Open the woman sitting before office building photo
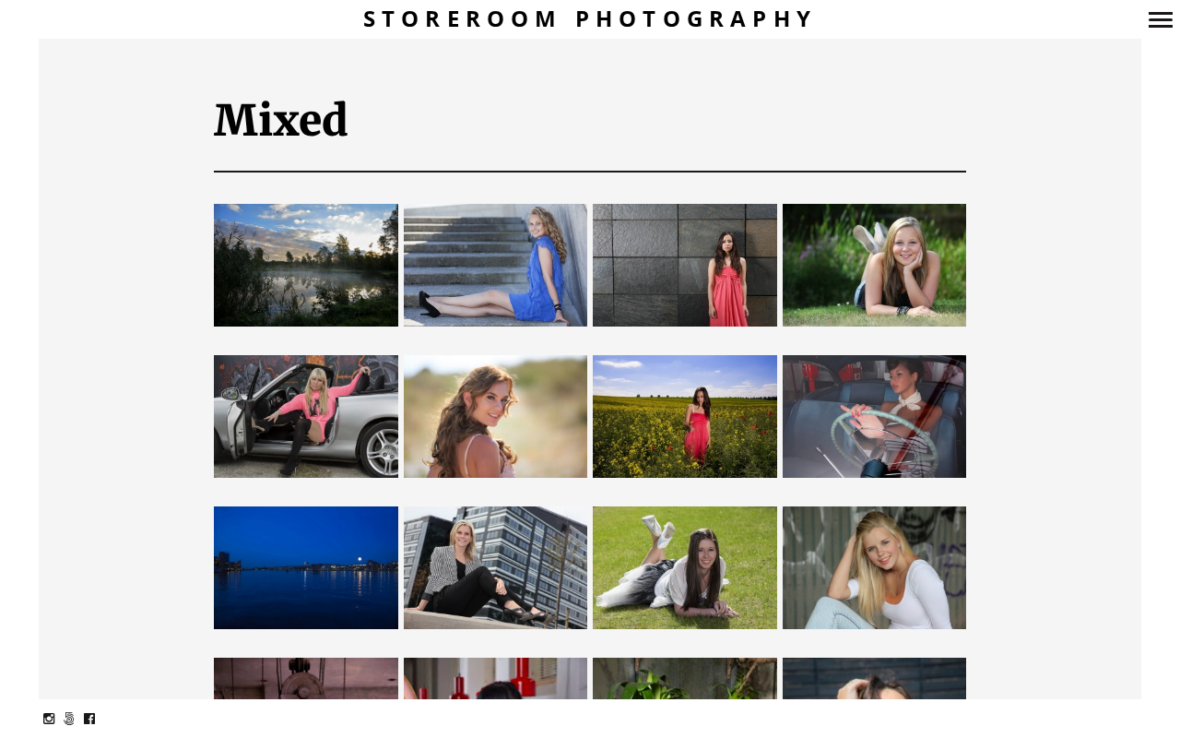 tap(495, 567)
